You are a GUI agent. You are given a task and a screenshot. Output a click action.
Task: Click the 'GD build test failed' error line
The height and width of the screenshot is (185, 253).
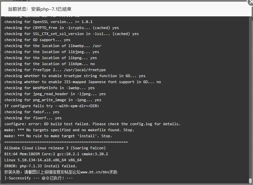coord(92,124)
